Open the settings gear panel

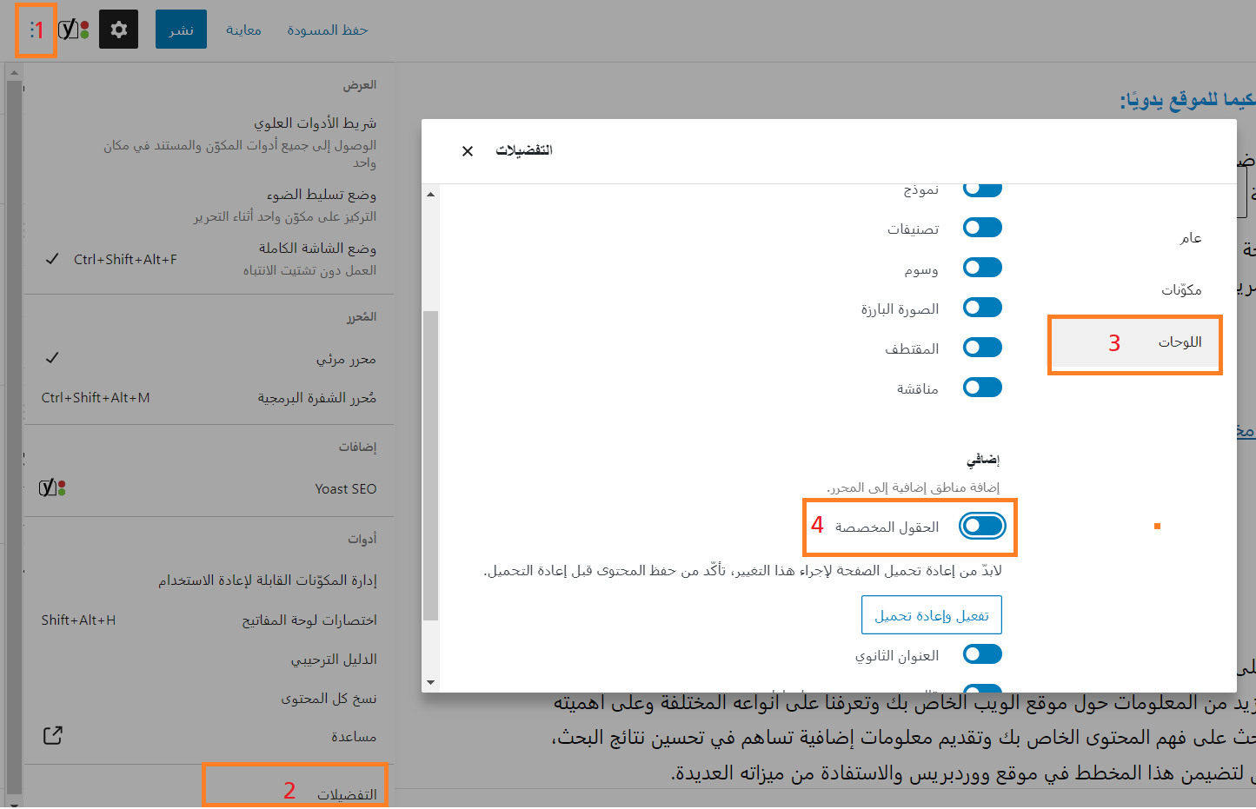(119, 30)
